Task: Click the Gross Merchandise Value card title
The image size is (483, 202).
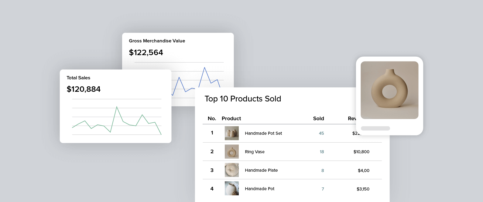Action: tap(157, 41)
